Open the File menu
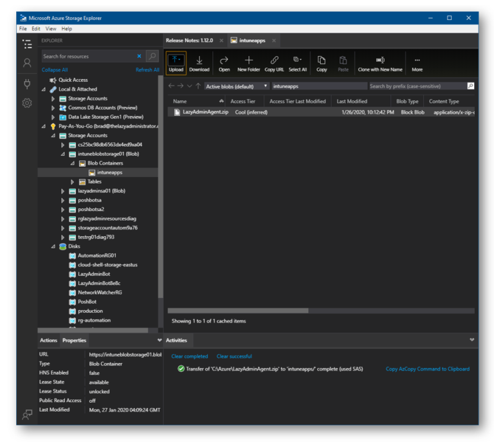Image resolution: width=494 pixels, height=442 pixels. [23, 29]
